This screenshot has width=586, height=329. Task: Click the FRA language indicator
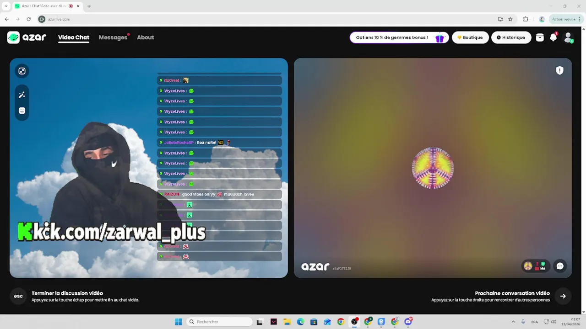(535, 322)
